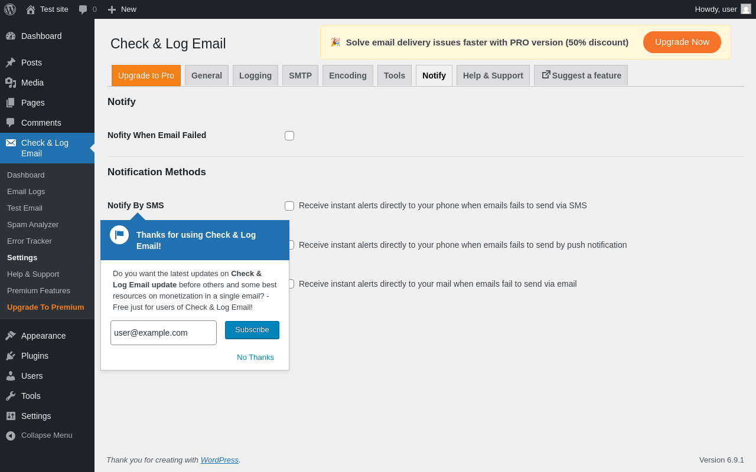Viewport: 756px width, 472px height.
Task: Open Plugins via the plug icon
Action: (x=11, y=356)
